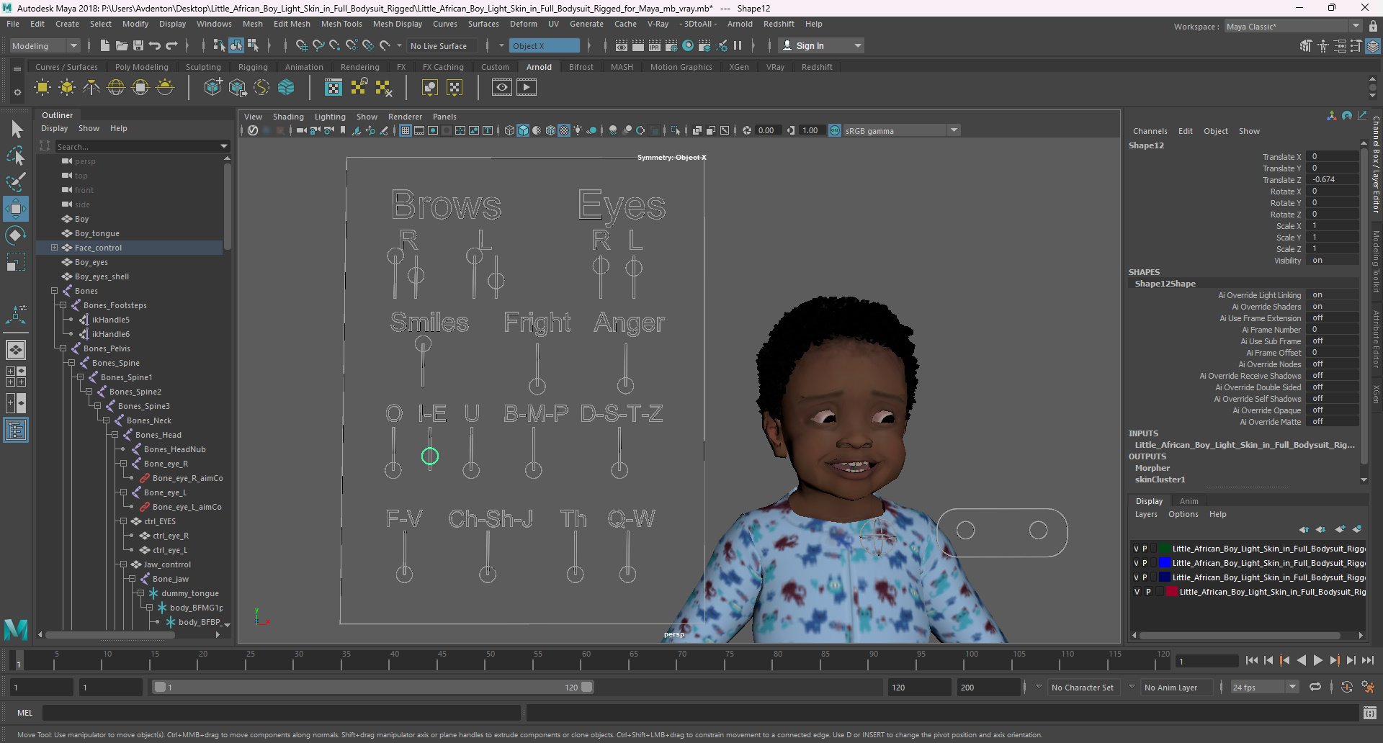Screen dimensions: 1383x743
Task: Activate the Paint Selection tool
Action: tap(16, 181)
